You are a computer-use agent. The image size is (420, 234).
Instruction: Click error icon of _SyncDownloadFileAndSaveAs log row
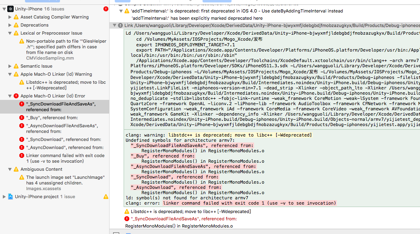pos(127,219)
